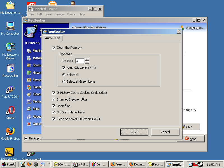224x168 pixels.
Task: Disable IE History Cache Cookies option
Action: coord(54,93)
